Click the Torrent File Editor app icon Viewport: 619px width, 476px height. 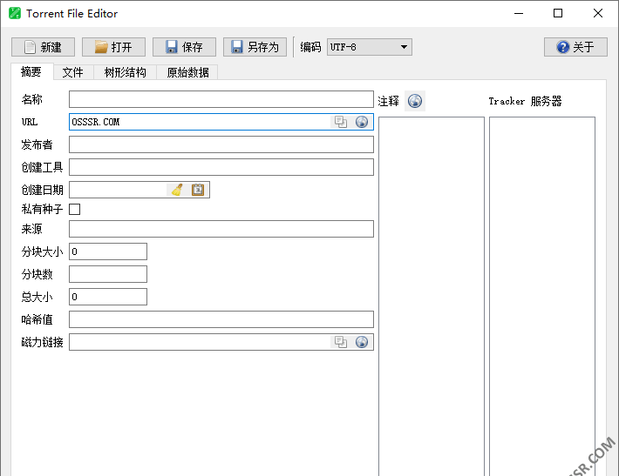point(15,13)
